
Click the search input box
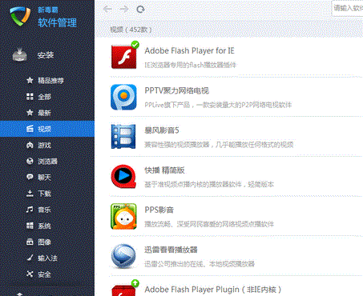[x=347, y=9]
